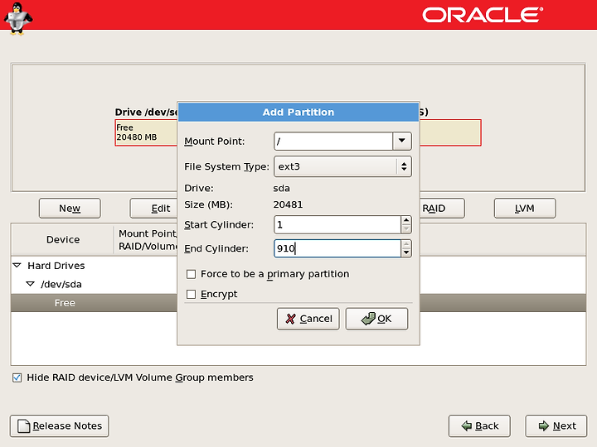Click the LVM button
The height and width of the screenshot is (447, 597).
click(x=525, y=209)
